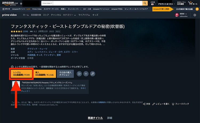
Task: Expand the ネットスーパー dropdown
Action: click(74, 9)
